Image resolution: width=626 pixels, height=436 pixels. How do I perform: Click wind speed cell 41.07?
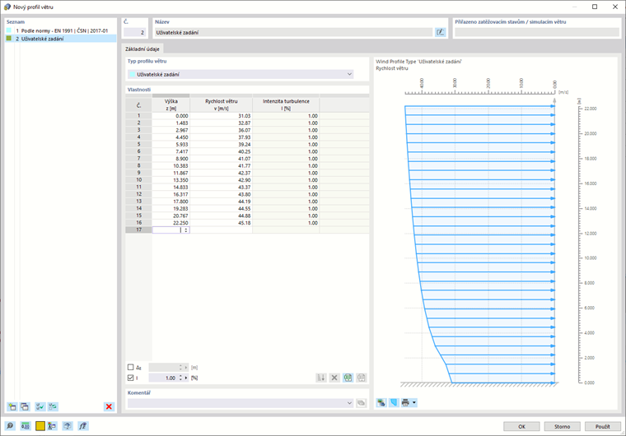pyautogui.click(x=222, y=159)
